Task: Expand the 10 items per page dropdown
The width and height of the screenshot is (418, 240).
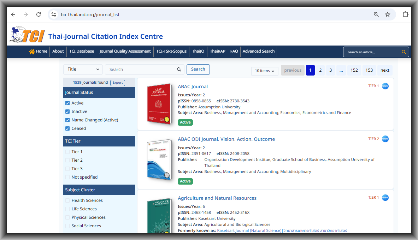Action: 265,71
